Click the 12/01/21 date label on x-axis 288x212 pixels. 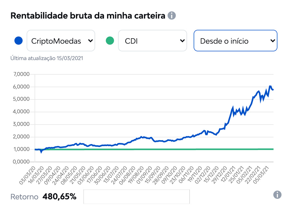232,174
